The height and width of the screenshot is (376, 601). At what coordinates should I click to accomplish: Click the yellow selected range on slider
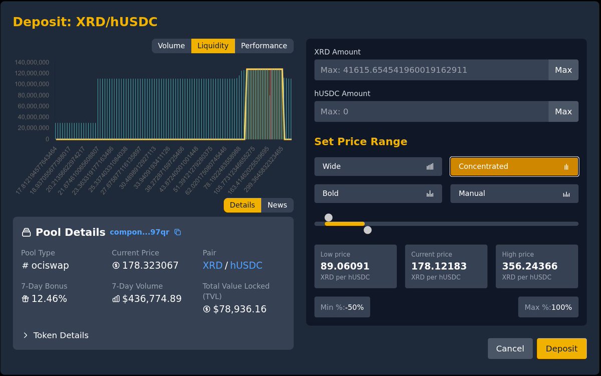point(345,224)
